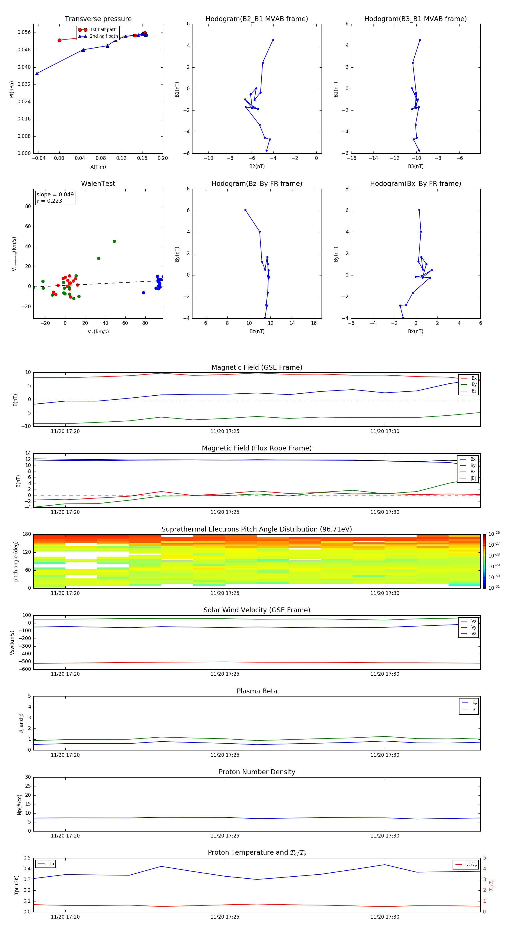Click the Bx' legend entry in Flux Rope plot
The height and width of the screenshot is (942, 514).
468,459
